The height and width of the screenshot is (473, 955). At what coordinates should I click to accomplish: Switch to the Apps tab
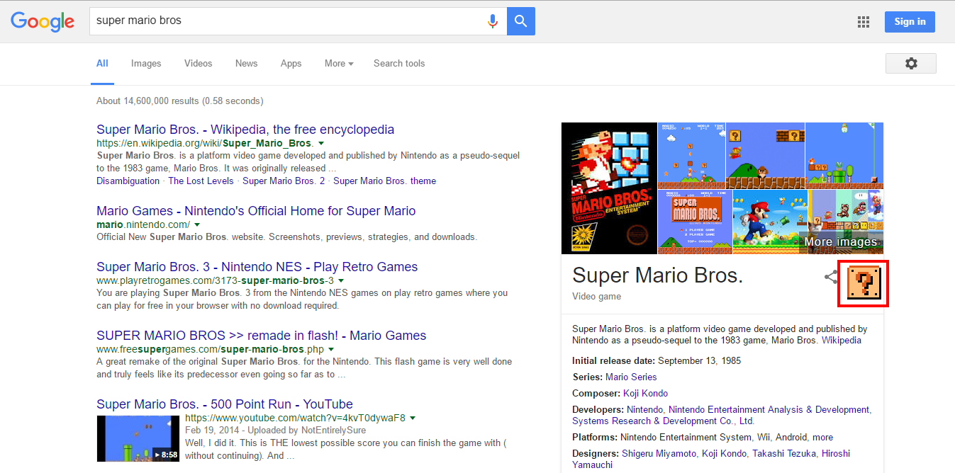pyautogui.click(x=291, y=63)
